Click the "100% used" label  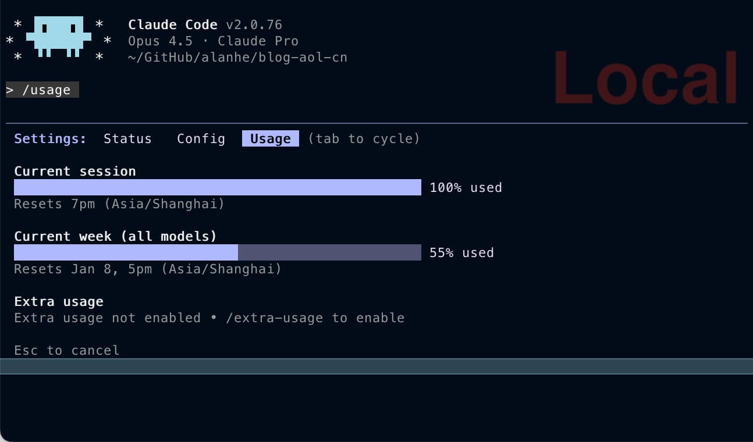coord(466,188)
